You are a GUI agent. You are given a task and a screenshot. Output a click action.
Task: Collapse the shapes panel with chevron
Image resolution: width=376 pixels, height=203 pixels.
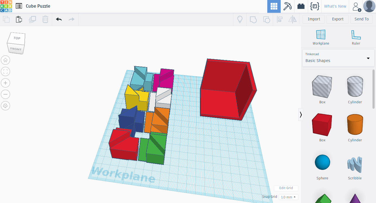point(301,115)
